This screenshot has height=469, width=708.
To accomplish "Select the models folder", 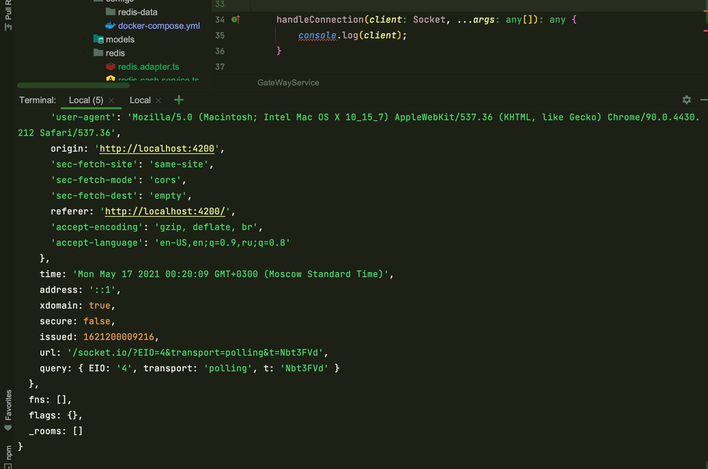I will [x=120, y=39].
